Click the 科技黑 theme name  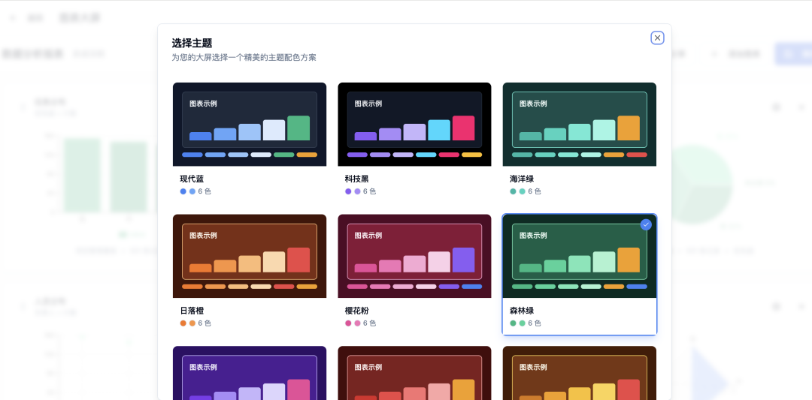[357, 179]
